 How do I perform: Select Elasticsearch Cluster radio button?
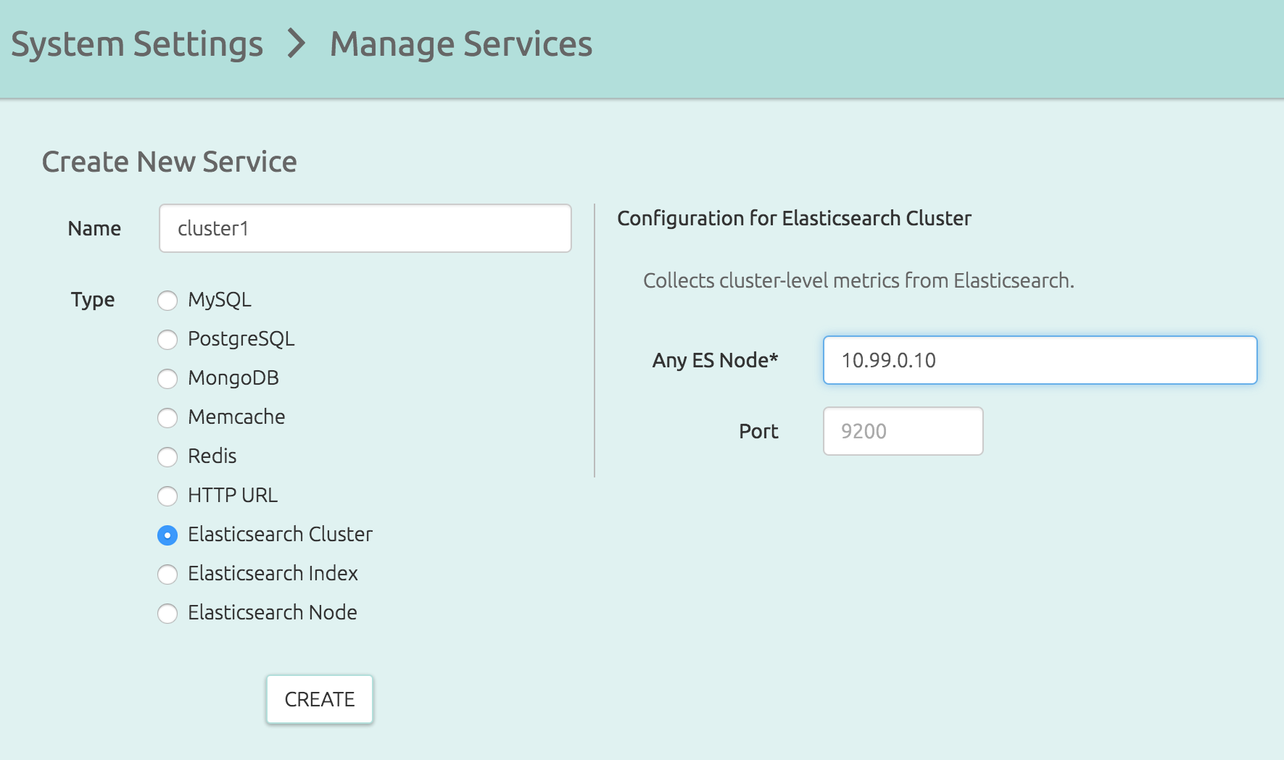coord(167,535)
